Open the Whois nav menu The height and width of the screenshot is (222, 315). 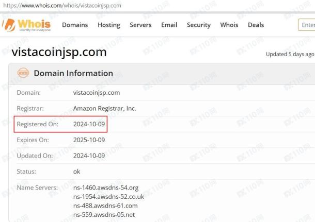[x=229, y=25]
